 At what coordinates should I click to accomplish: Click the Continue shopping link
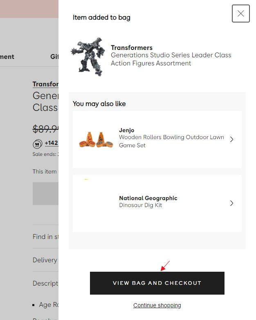click(x=157, y=305)
